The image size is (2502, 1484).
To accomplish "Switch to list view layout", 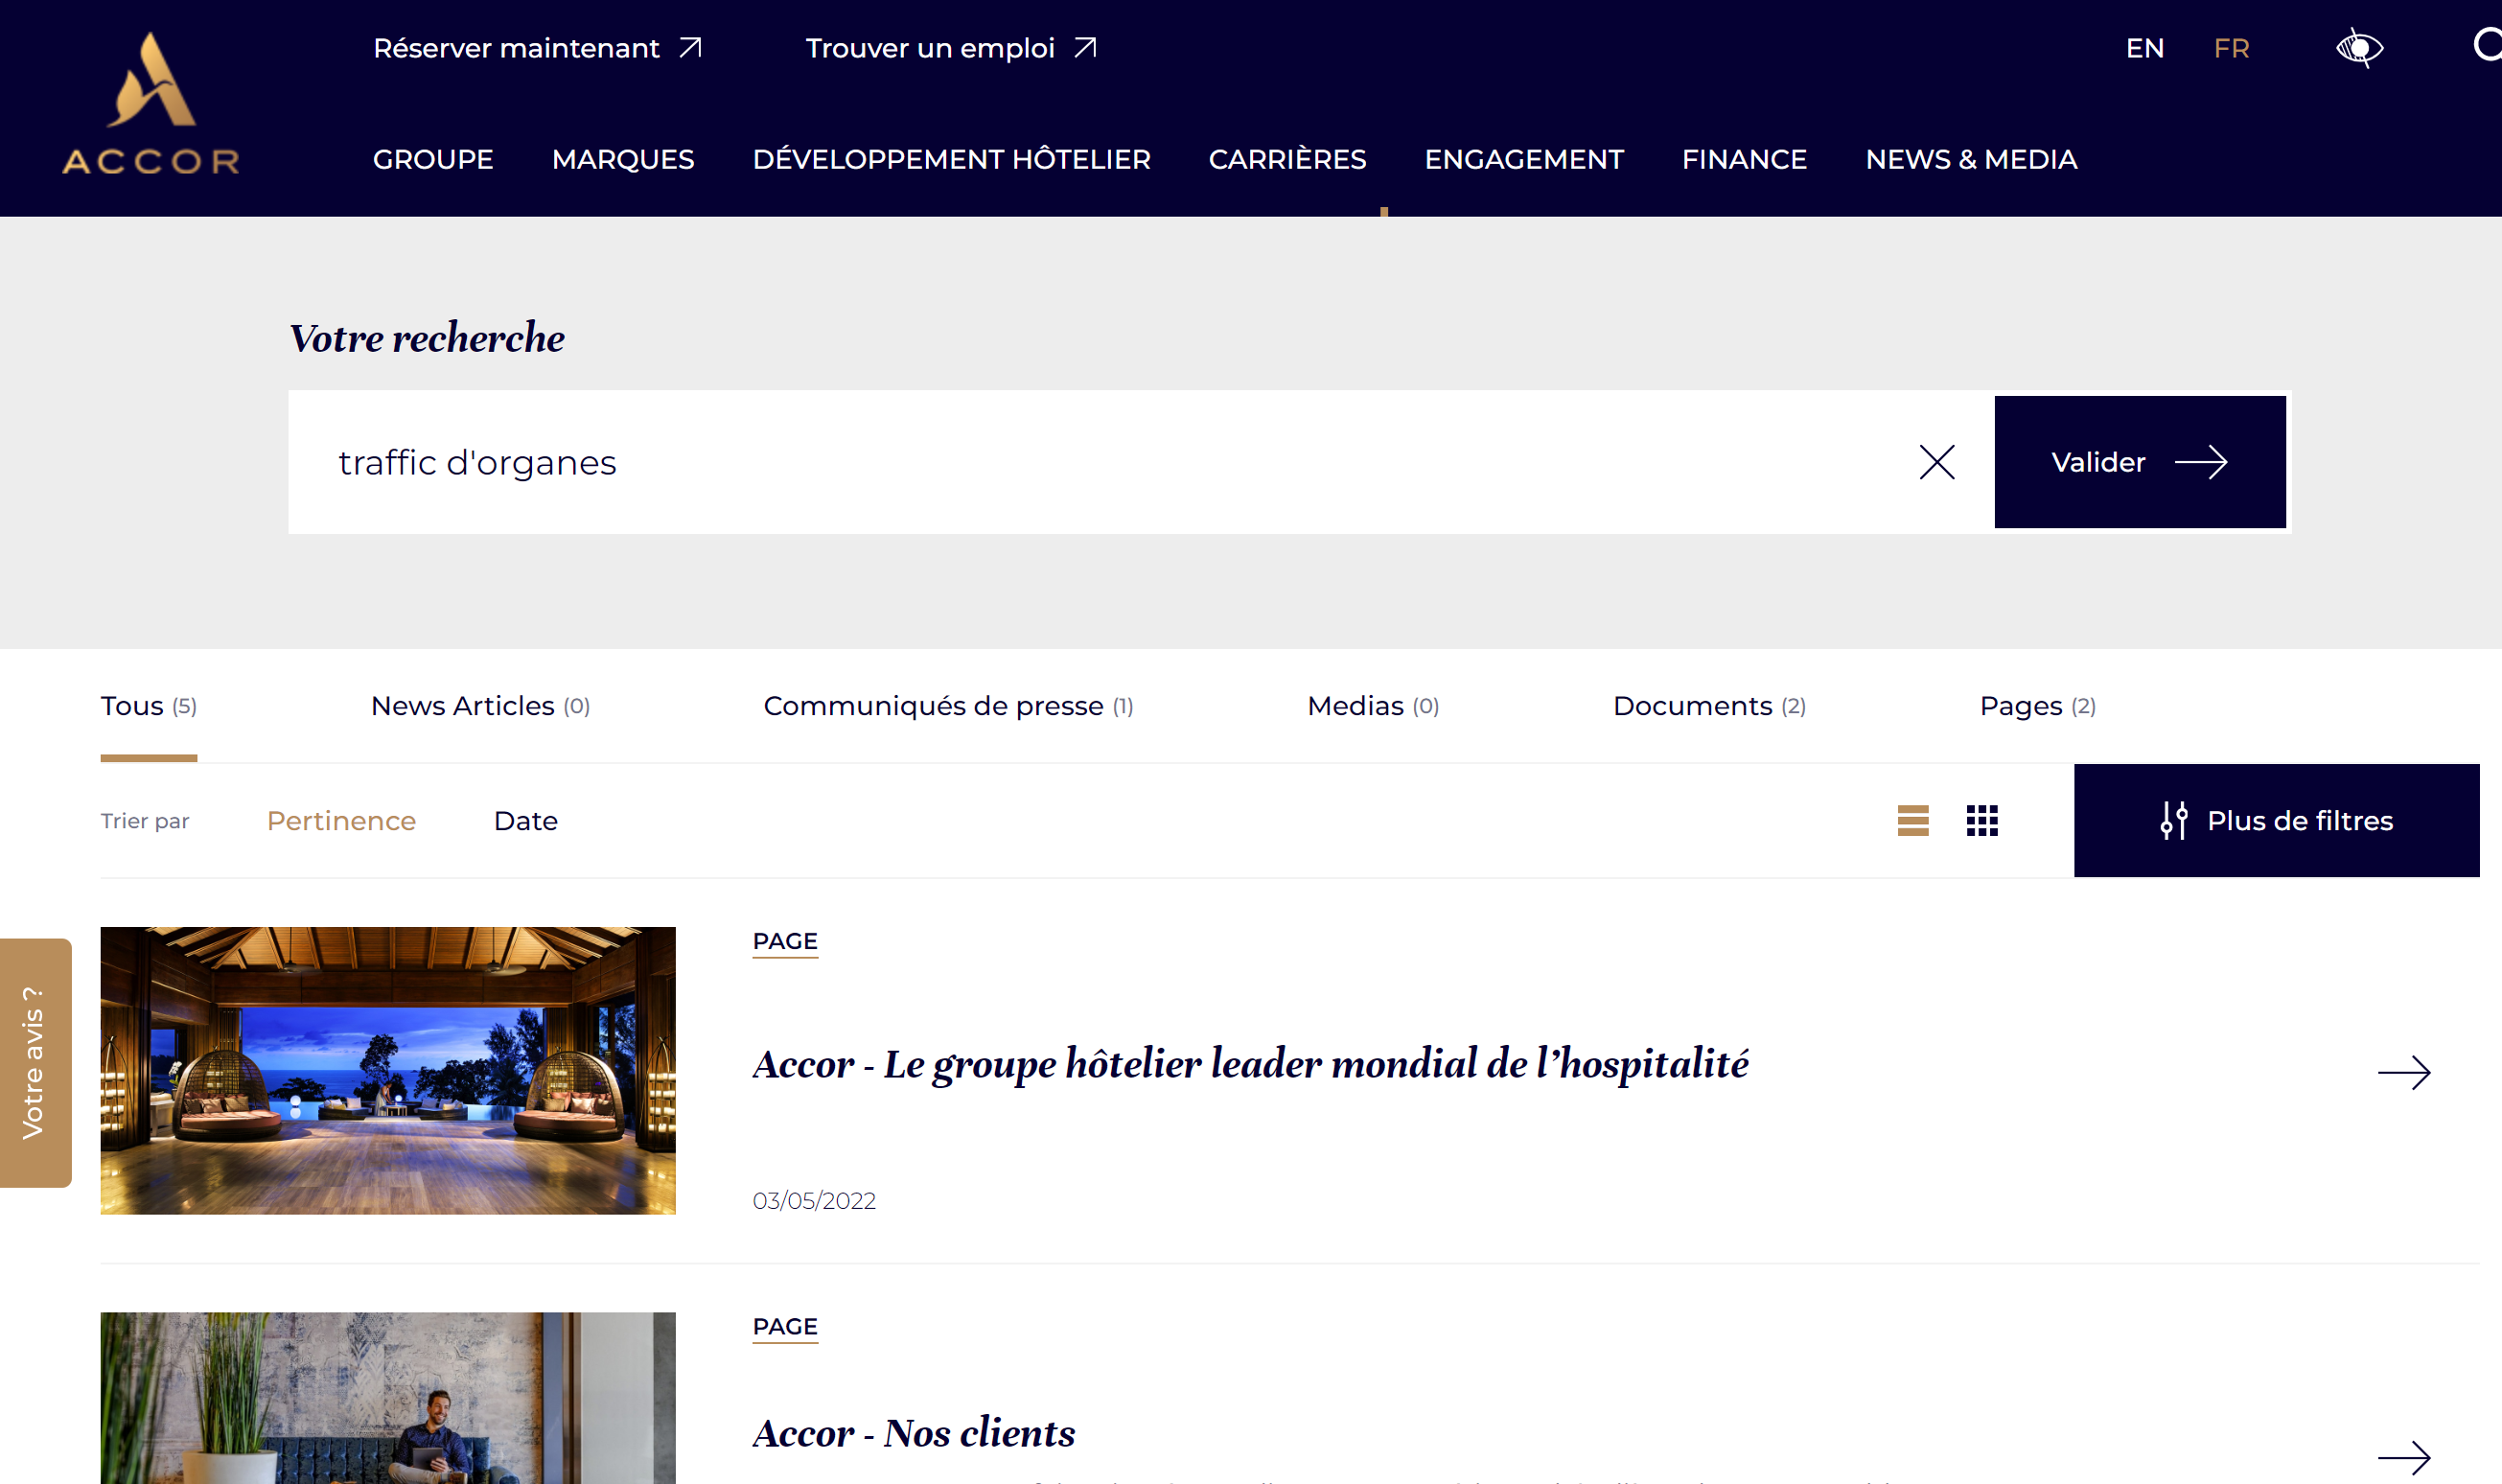I will pyautogui.click(x=1913, y=820).
